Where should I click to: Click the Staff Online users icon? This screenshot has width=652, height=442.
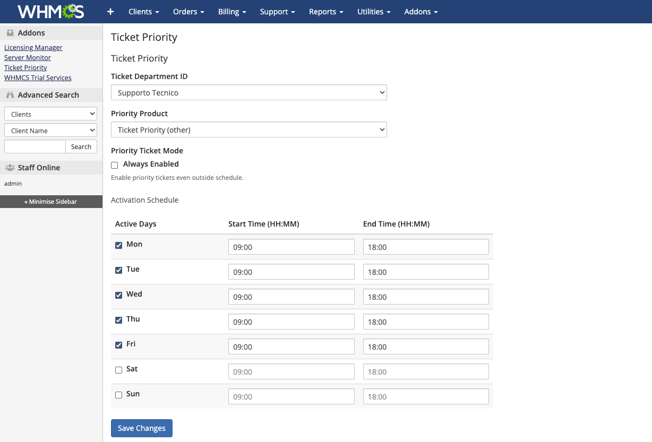click(x=10, y=168)
